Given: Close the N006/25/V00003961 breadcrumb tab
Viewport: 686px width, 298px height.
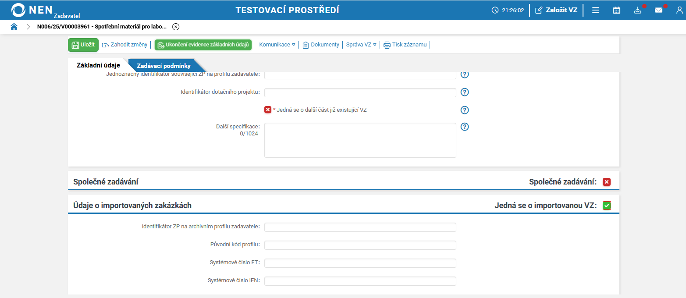Looking at the screenshot, I should [x=176, y=27].
